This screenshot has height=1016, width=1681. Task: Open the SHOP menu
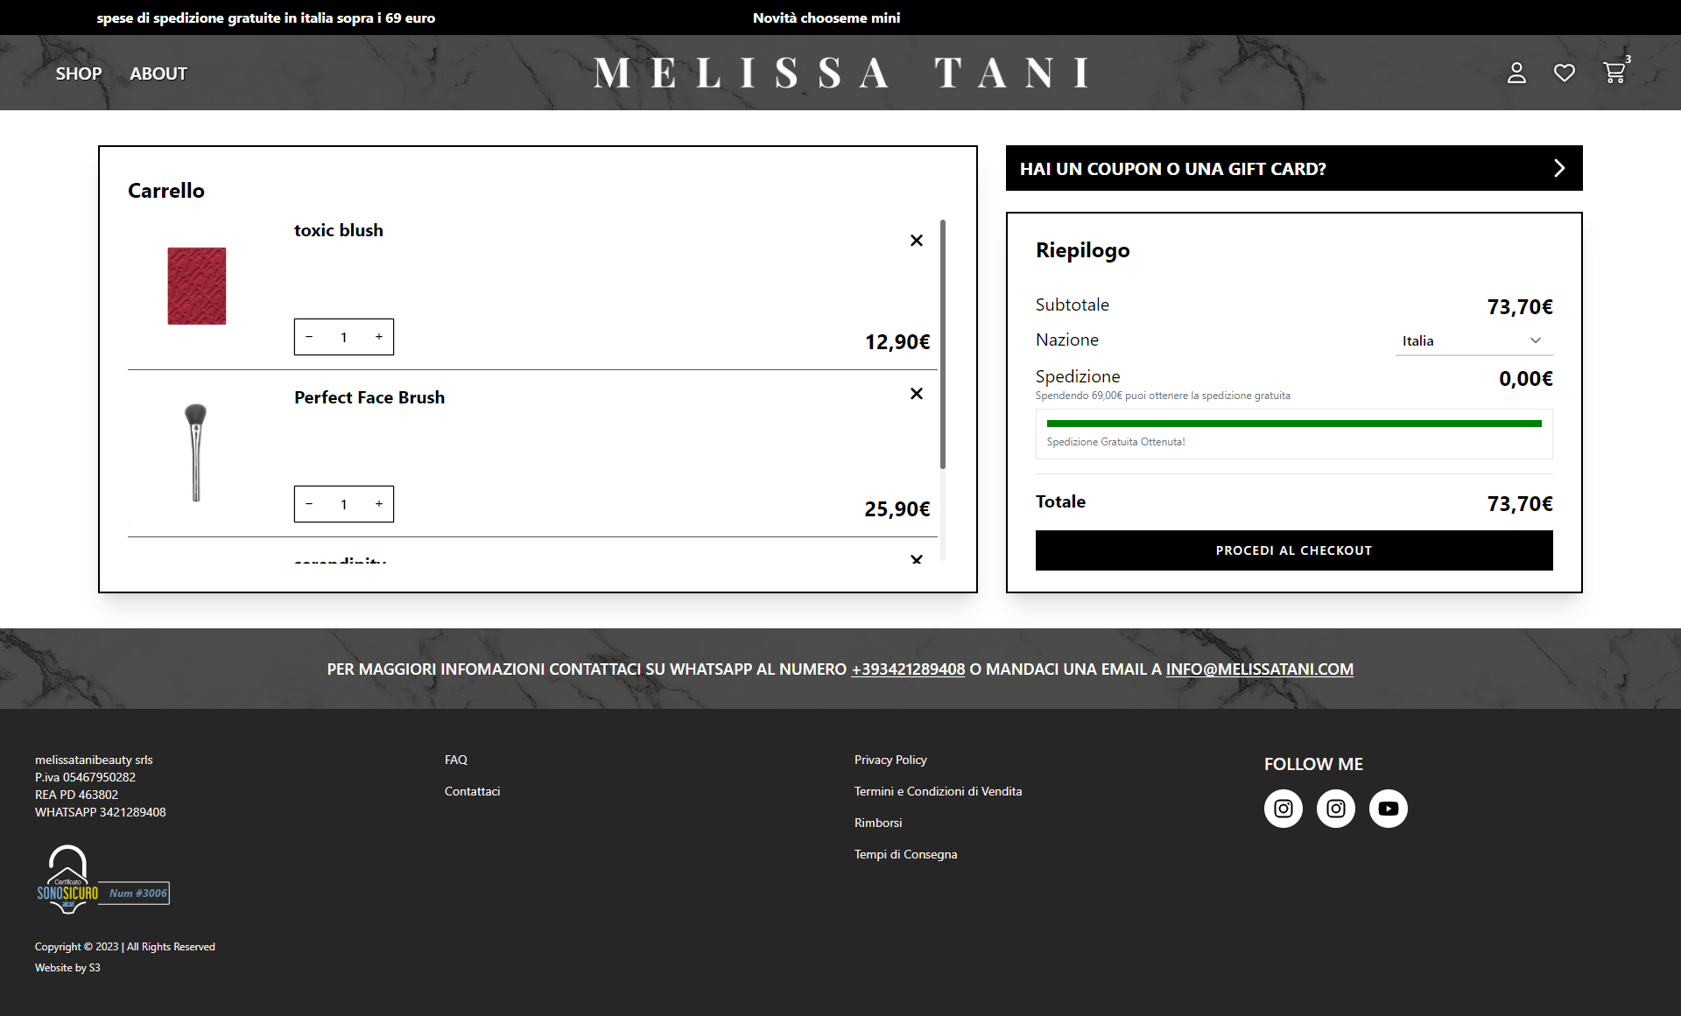click(x=79, y=74)
